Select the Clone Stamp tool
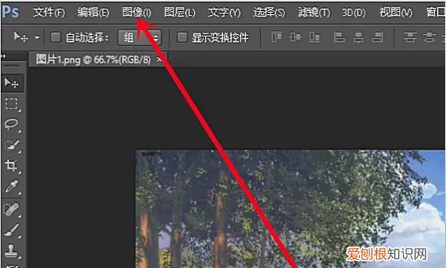Viewport: 446px width, 268px height. tap(12, 251)
